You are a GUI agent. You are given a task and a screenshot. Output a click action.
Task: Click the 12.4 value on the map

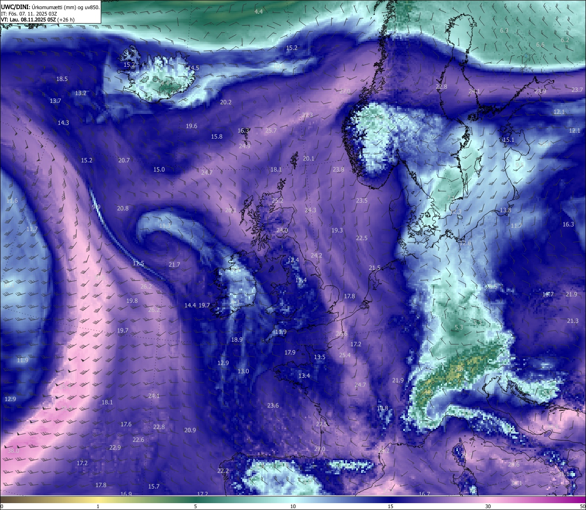tap(293, 260)
